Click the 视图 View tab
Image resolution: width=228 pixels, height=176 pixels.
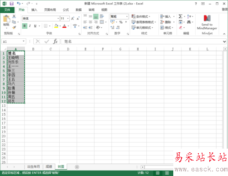click(x=104, y=10)
